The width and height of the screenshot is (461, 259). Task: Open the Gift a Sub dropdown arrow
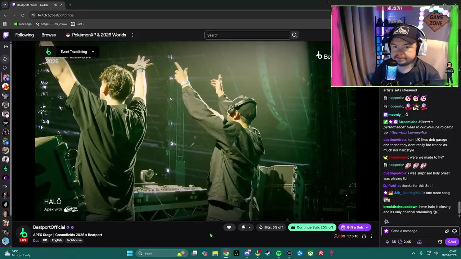click(367, 227)
